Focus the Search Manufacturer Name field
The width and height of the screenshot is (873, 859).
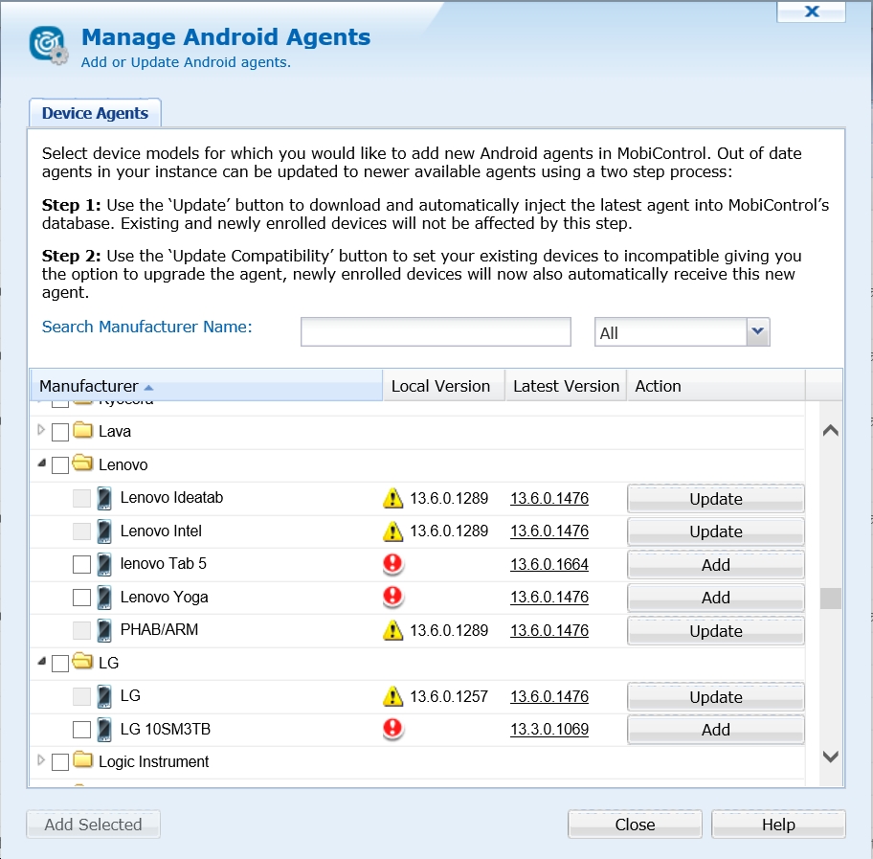coord(436,332)
